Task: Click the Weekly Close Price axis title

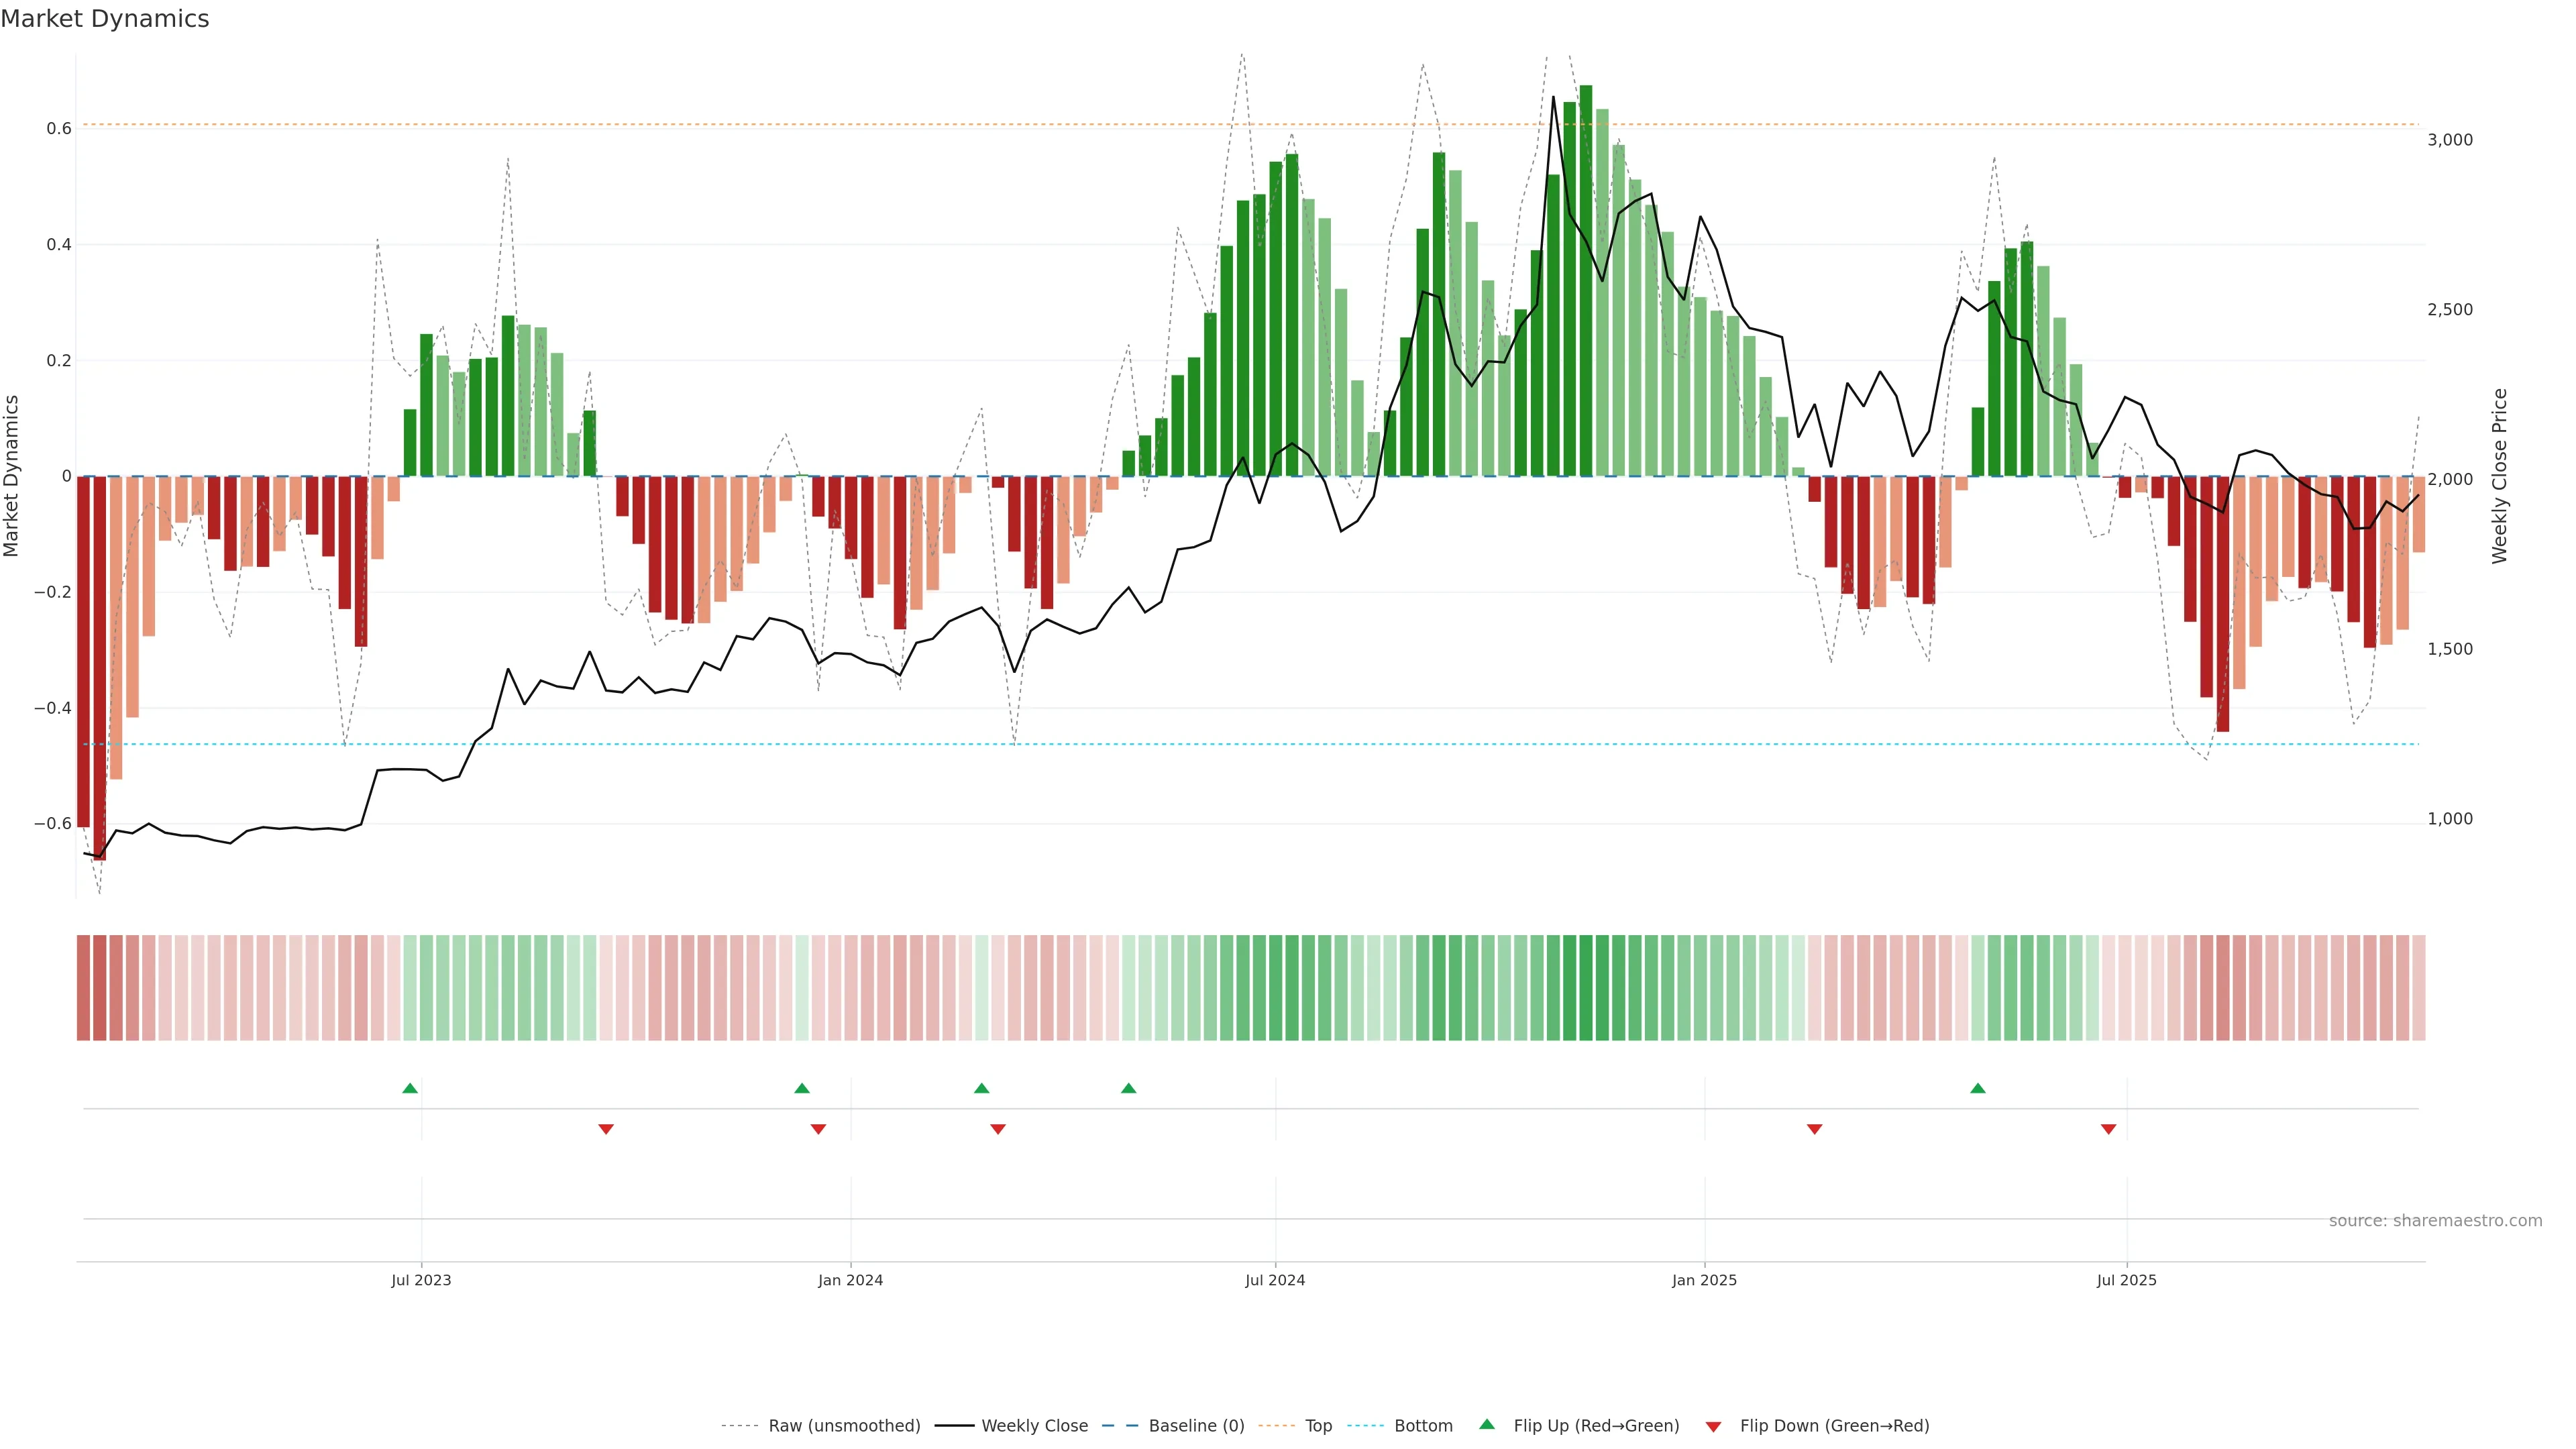Action: click(2500, 476)
